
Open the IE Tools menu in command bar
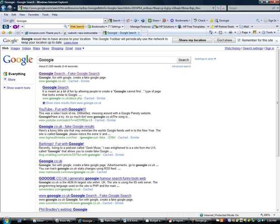pos(269,33)
